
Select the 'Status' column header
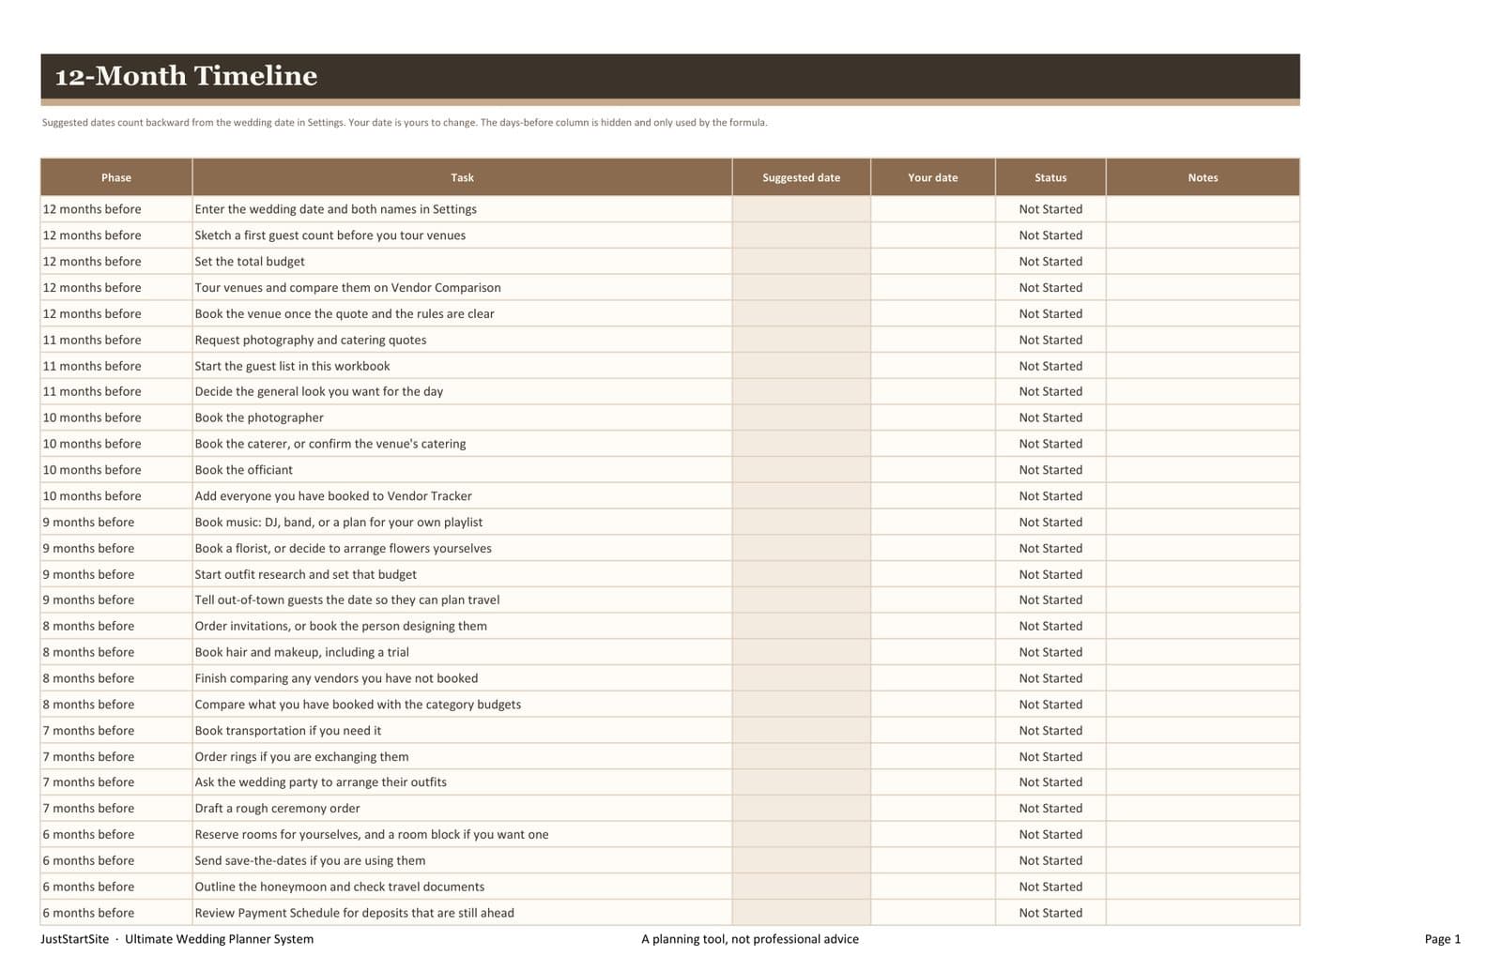(x=1050, y=177)
